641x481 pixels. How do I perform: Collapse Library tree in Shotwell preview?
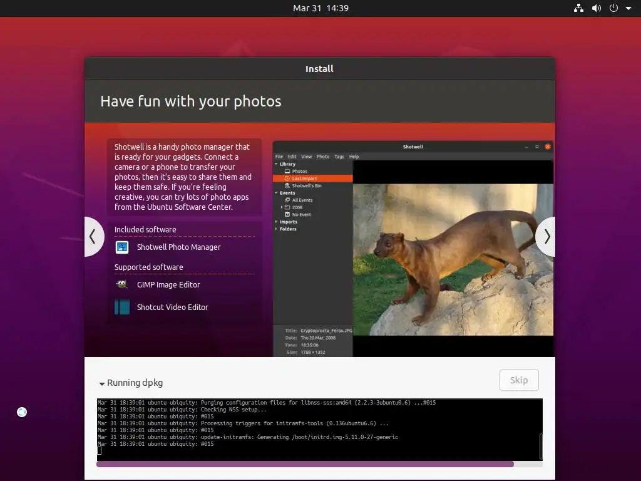(x=276, y=164)
